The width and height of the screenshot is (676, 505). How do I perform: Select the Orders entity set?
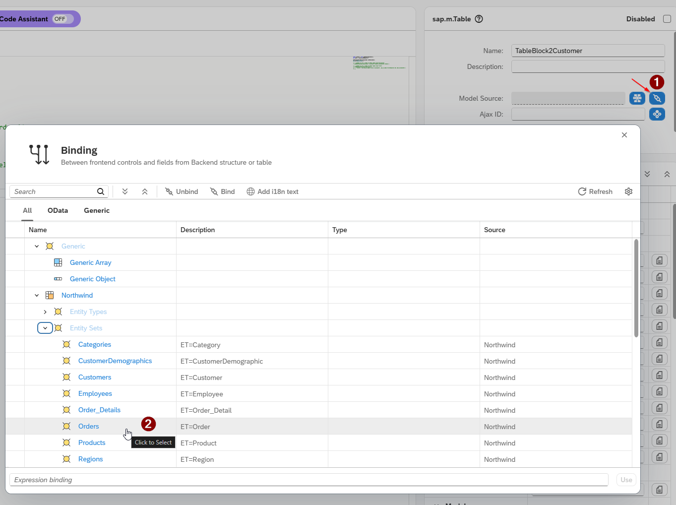pyautogui.click(x=88, y=426)
